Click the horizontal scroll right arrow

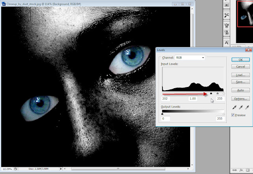pos(188,169)
